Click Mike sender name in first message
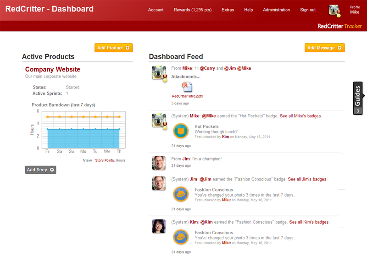The width and height of the screenshot is (367, 275). pyautogui.click(x=187, y=68)
